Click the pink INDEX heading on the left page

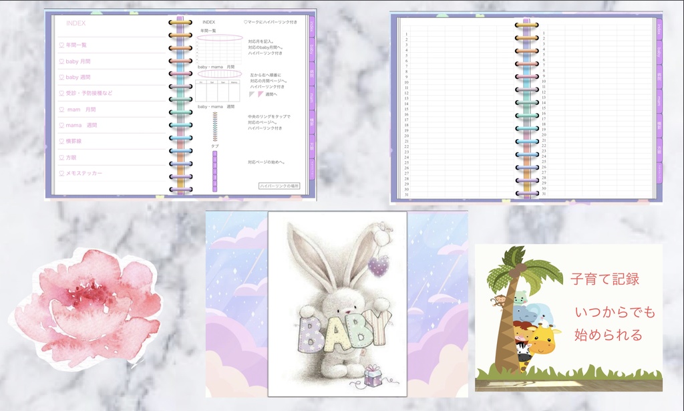76,23
